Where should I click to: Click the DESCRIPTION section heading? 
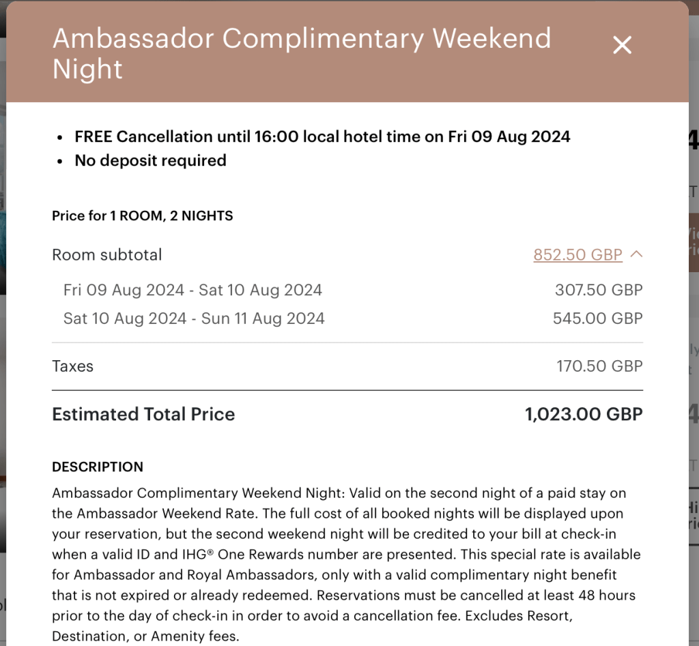[x=98, y=467]
